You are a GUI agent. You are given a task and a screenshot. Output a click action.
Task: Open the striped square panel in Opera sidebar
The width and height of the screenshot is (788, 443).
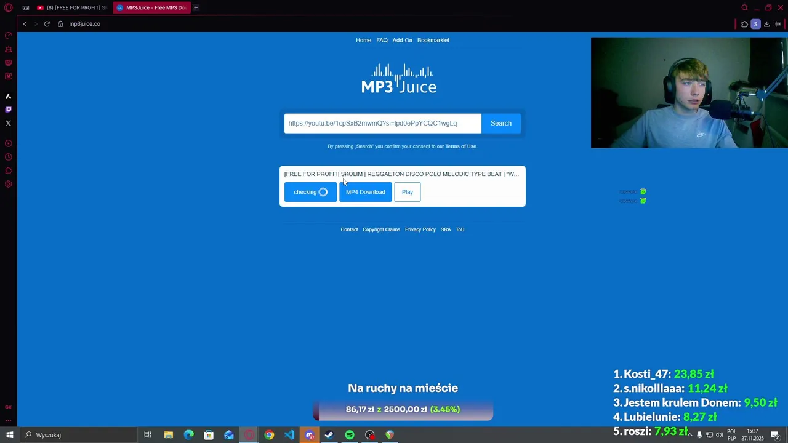click(x=9, y=63)
